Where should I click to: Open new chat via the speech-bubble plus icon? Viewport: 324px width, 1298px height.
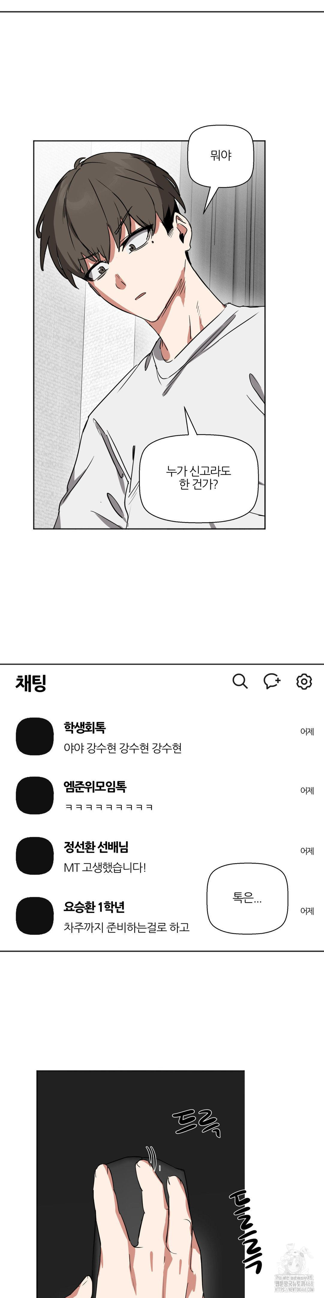[x=272, y=681]
